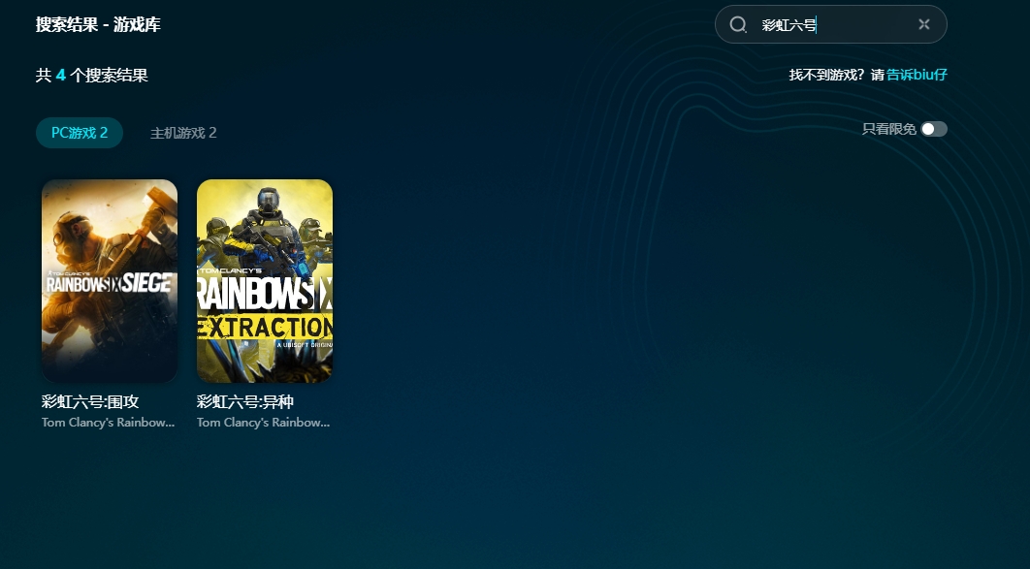Screen dimensions: 1030x569
Task: Click the 找不到游戏？请 text
Action: pos(837,75)
